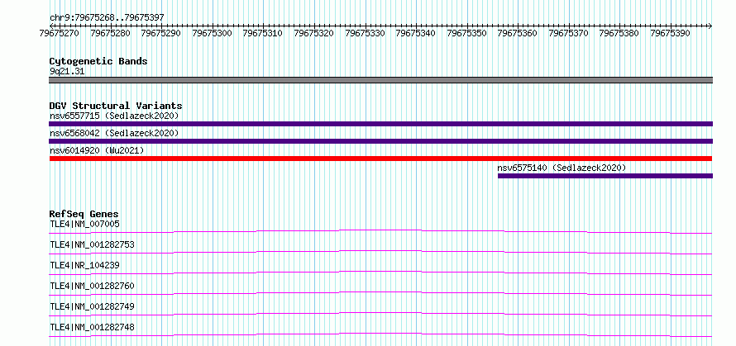The height and width of the screenshot is (346, 736).
Task: Click ruler position 79675320
Action: pyautogui.click(x=314, y=33)
